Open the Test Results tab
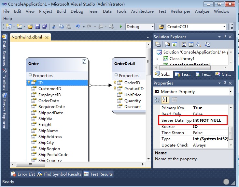This screenshot has width=239, height=187. [98, 174]
